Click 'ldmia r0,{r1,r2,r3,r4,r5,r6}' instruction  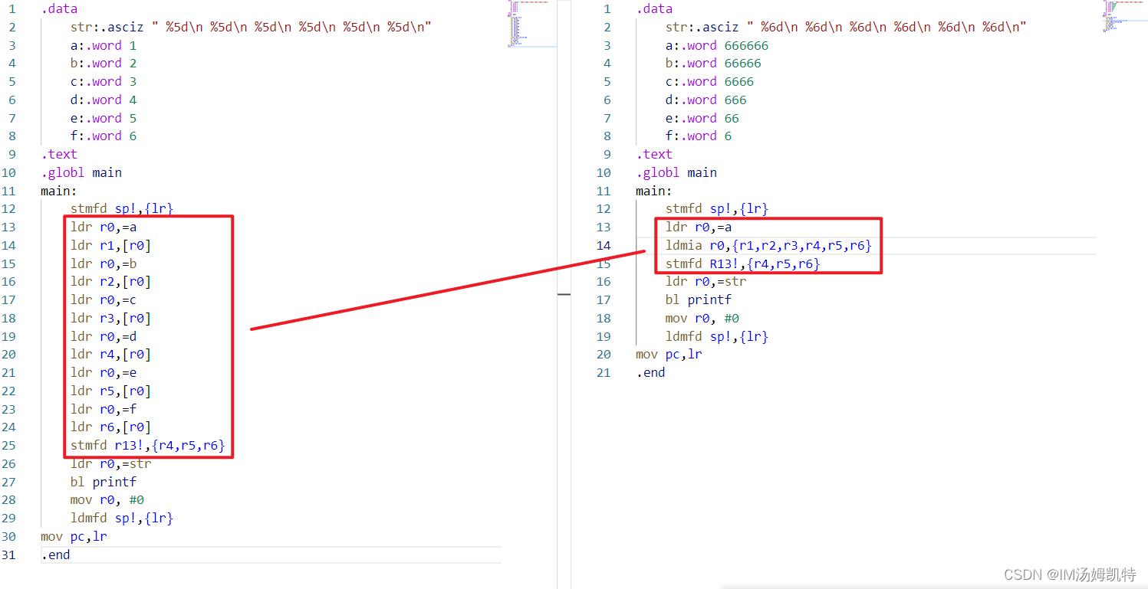click(769, 245)
